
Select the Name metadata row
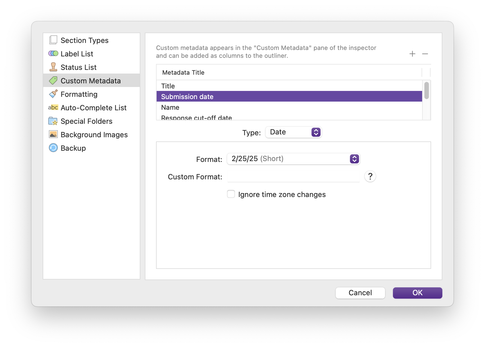tap(289, 107)
